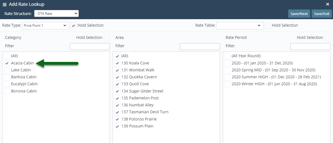Toggle Hold Selection next to Rate Type
This screenshot has height=143, width=333.
click(73, 26)
